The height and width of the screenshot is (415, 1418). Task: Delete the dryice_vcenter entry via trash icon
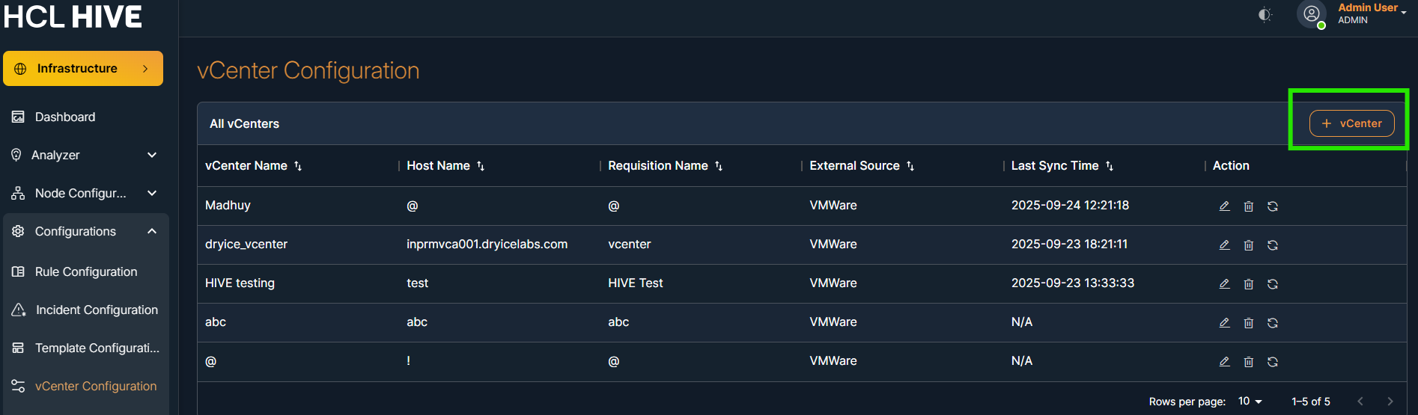tap(1248, 245)
